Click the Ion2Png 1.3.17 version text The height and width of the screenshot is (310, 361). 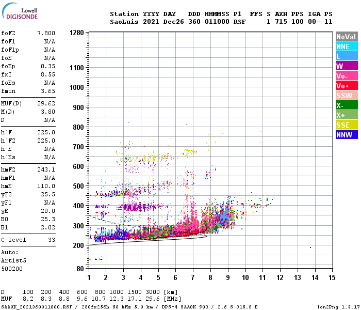pos(338,307)
